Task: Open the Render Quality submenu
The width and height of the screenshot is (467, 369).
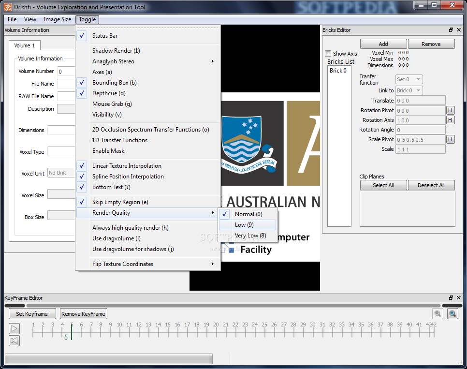Action: click(x=148, y=213)
